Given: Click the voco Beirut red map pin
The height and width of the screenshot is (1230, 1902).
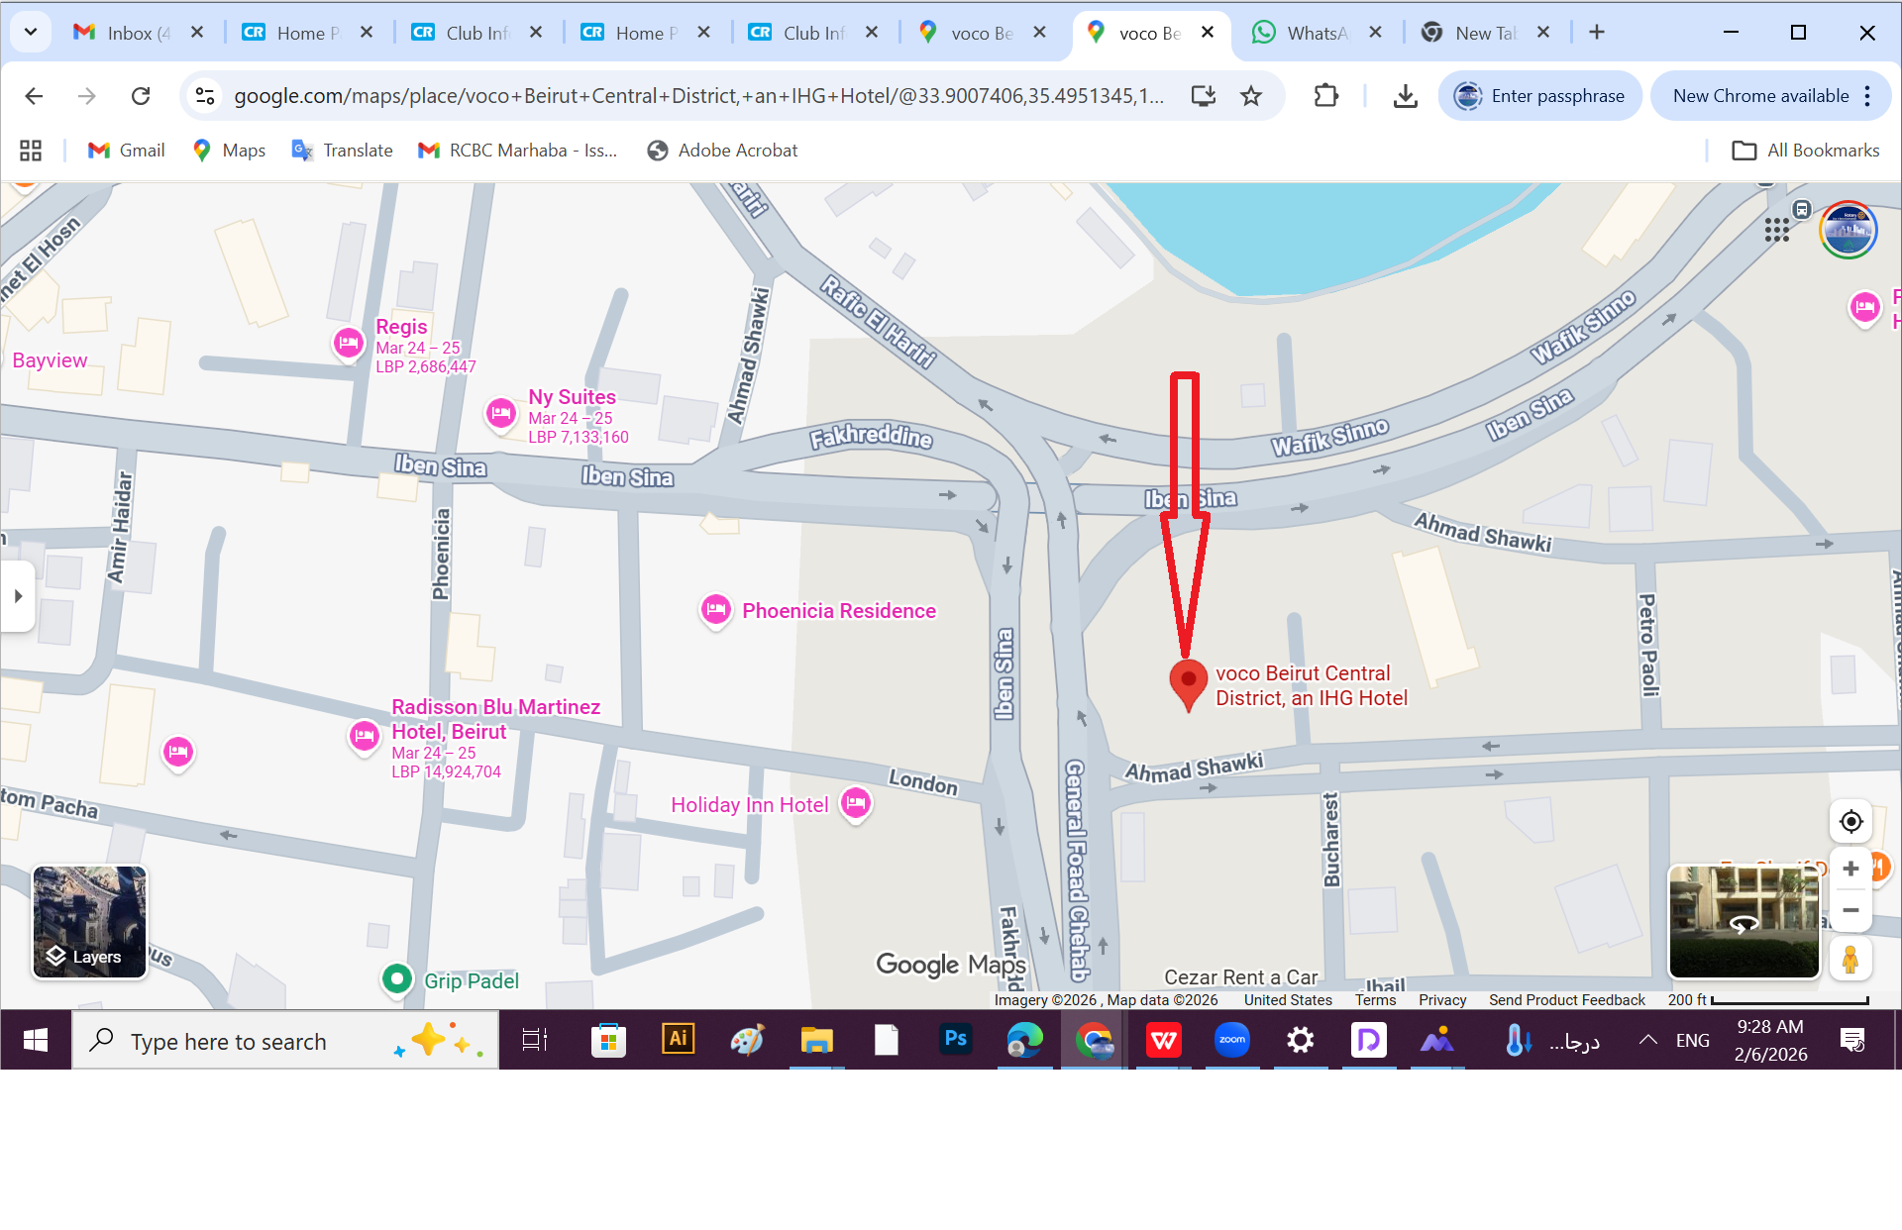Looking at the screenshot, I should click(1188, 682).
